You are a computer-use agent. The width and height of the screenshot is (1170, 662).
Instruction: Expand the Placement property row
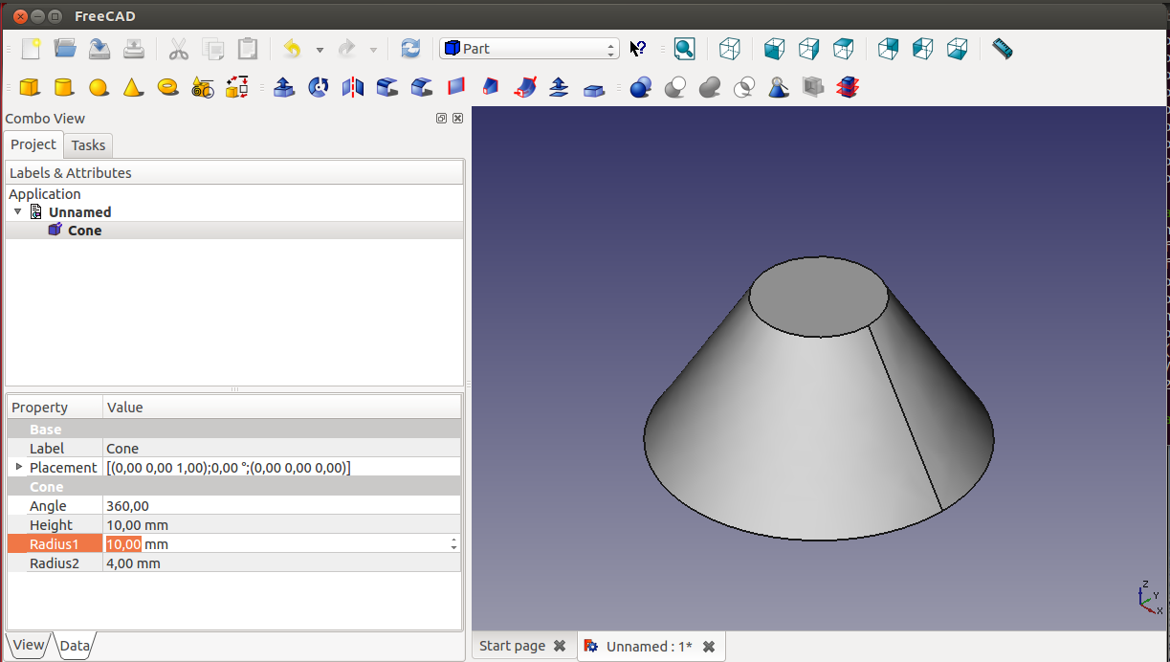[18, 467]
